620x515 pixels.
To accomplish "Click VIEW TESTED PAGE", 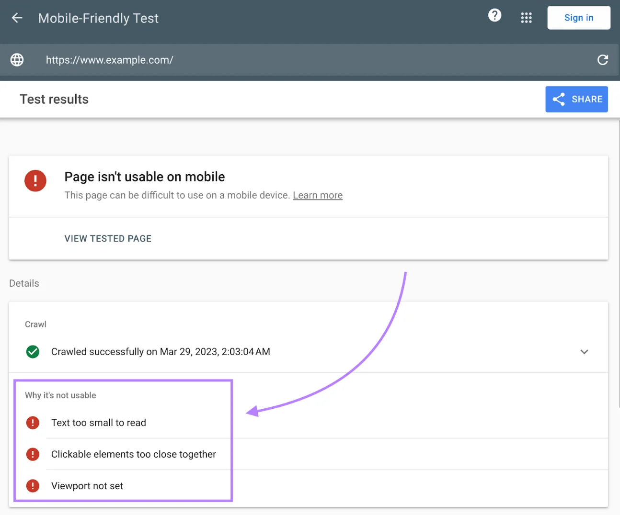I will [107, 238].
